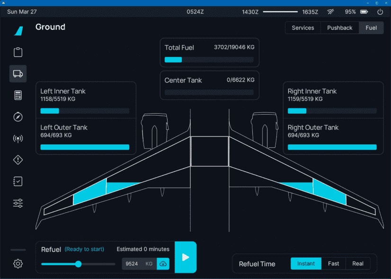Open the ATC radio tower page

[x=18, y=139]
